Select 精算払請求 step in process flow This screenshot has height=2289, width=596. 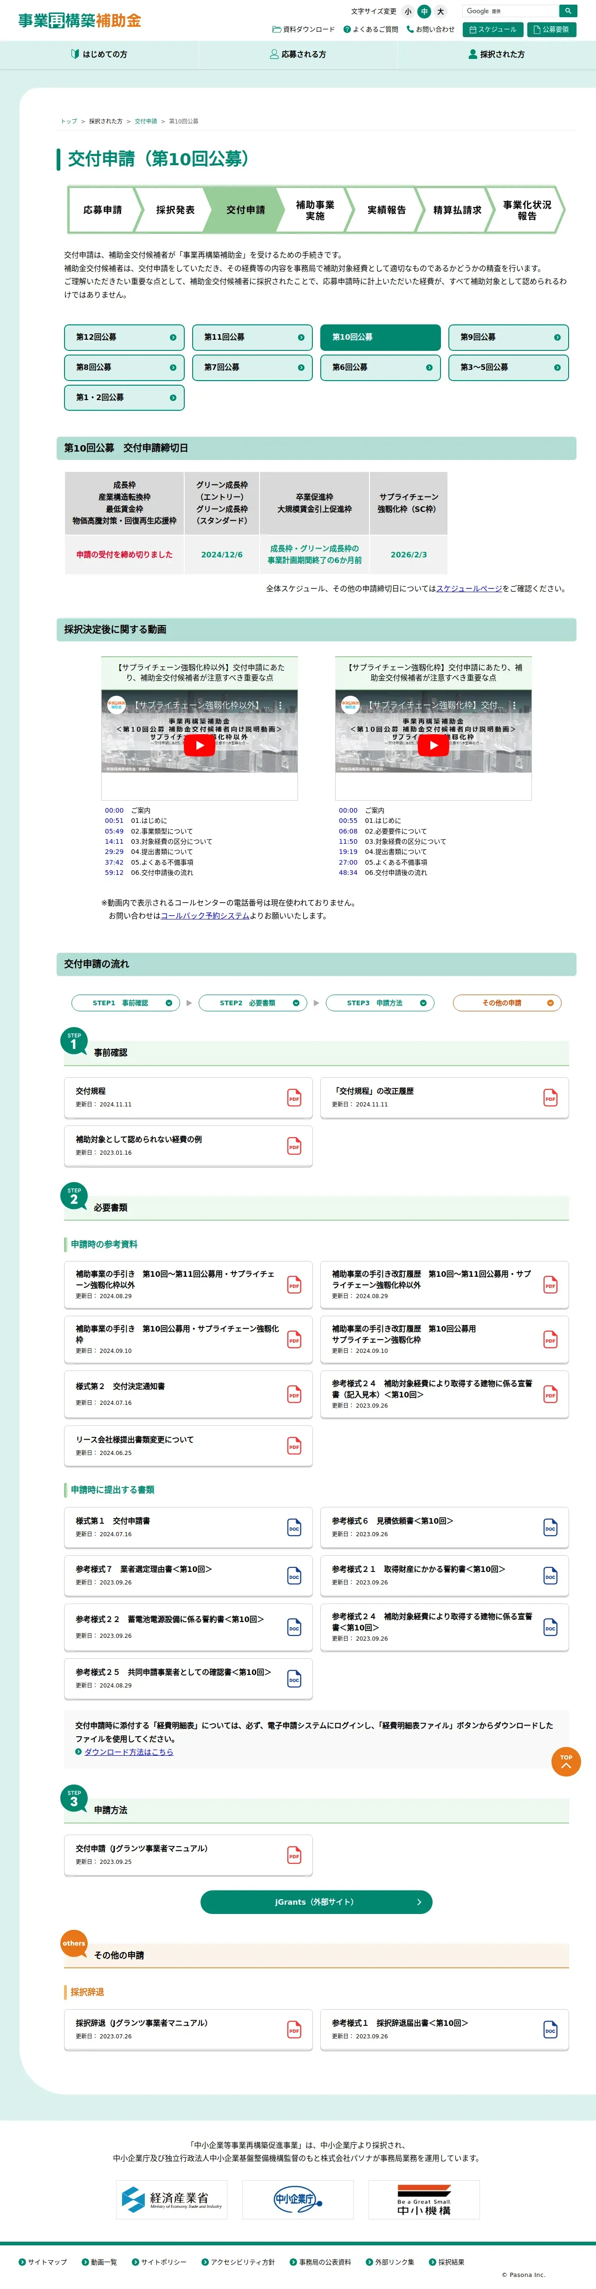coord(457,210)
